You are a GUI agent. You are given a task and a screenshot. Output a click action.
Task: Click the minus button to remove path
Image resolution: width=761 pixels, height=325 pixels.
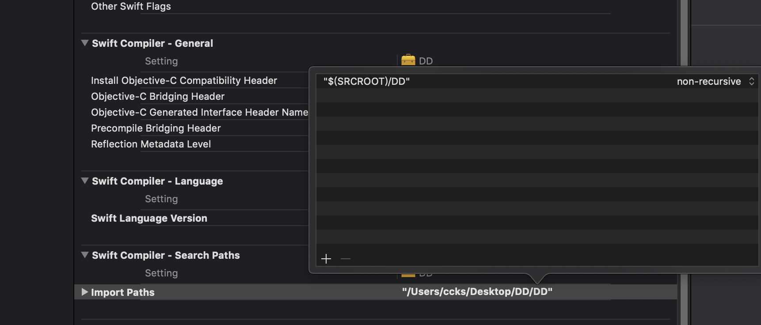pos(346,259)
